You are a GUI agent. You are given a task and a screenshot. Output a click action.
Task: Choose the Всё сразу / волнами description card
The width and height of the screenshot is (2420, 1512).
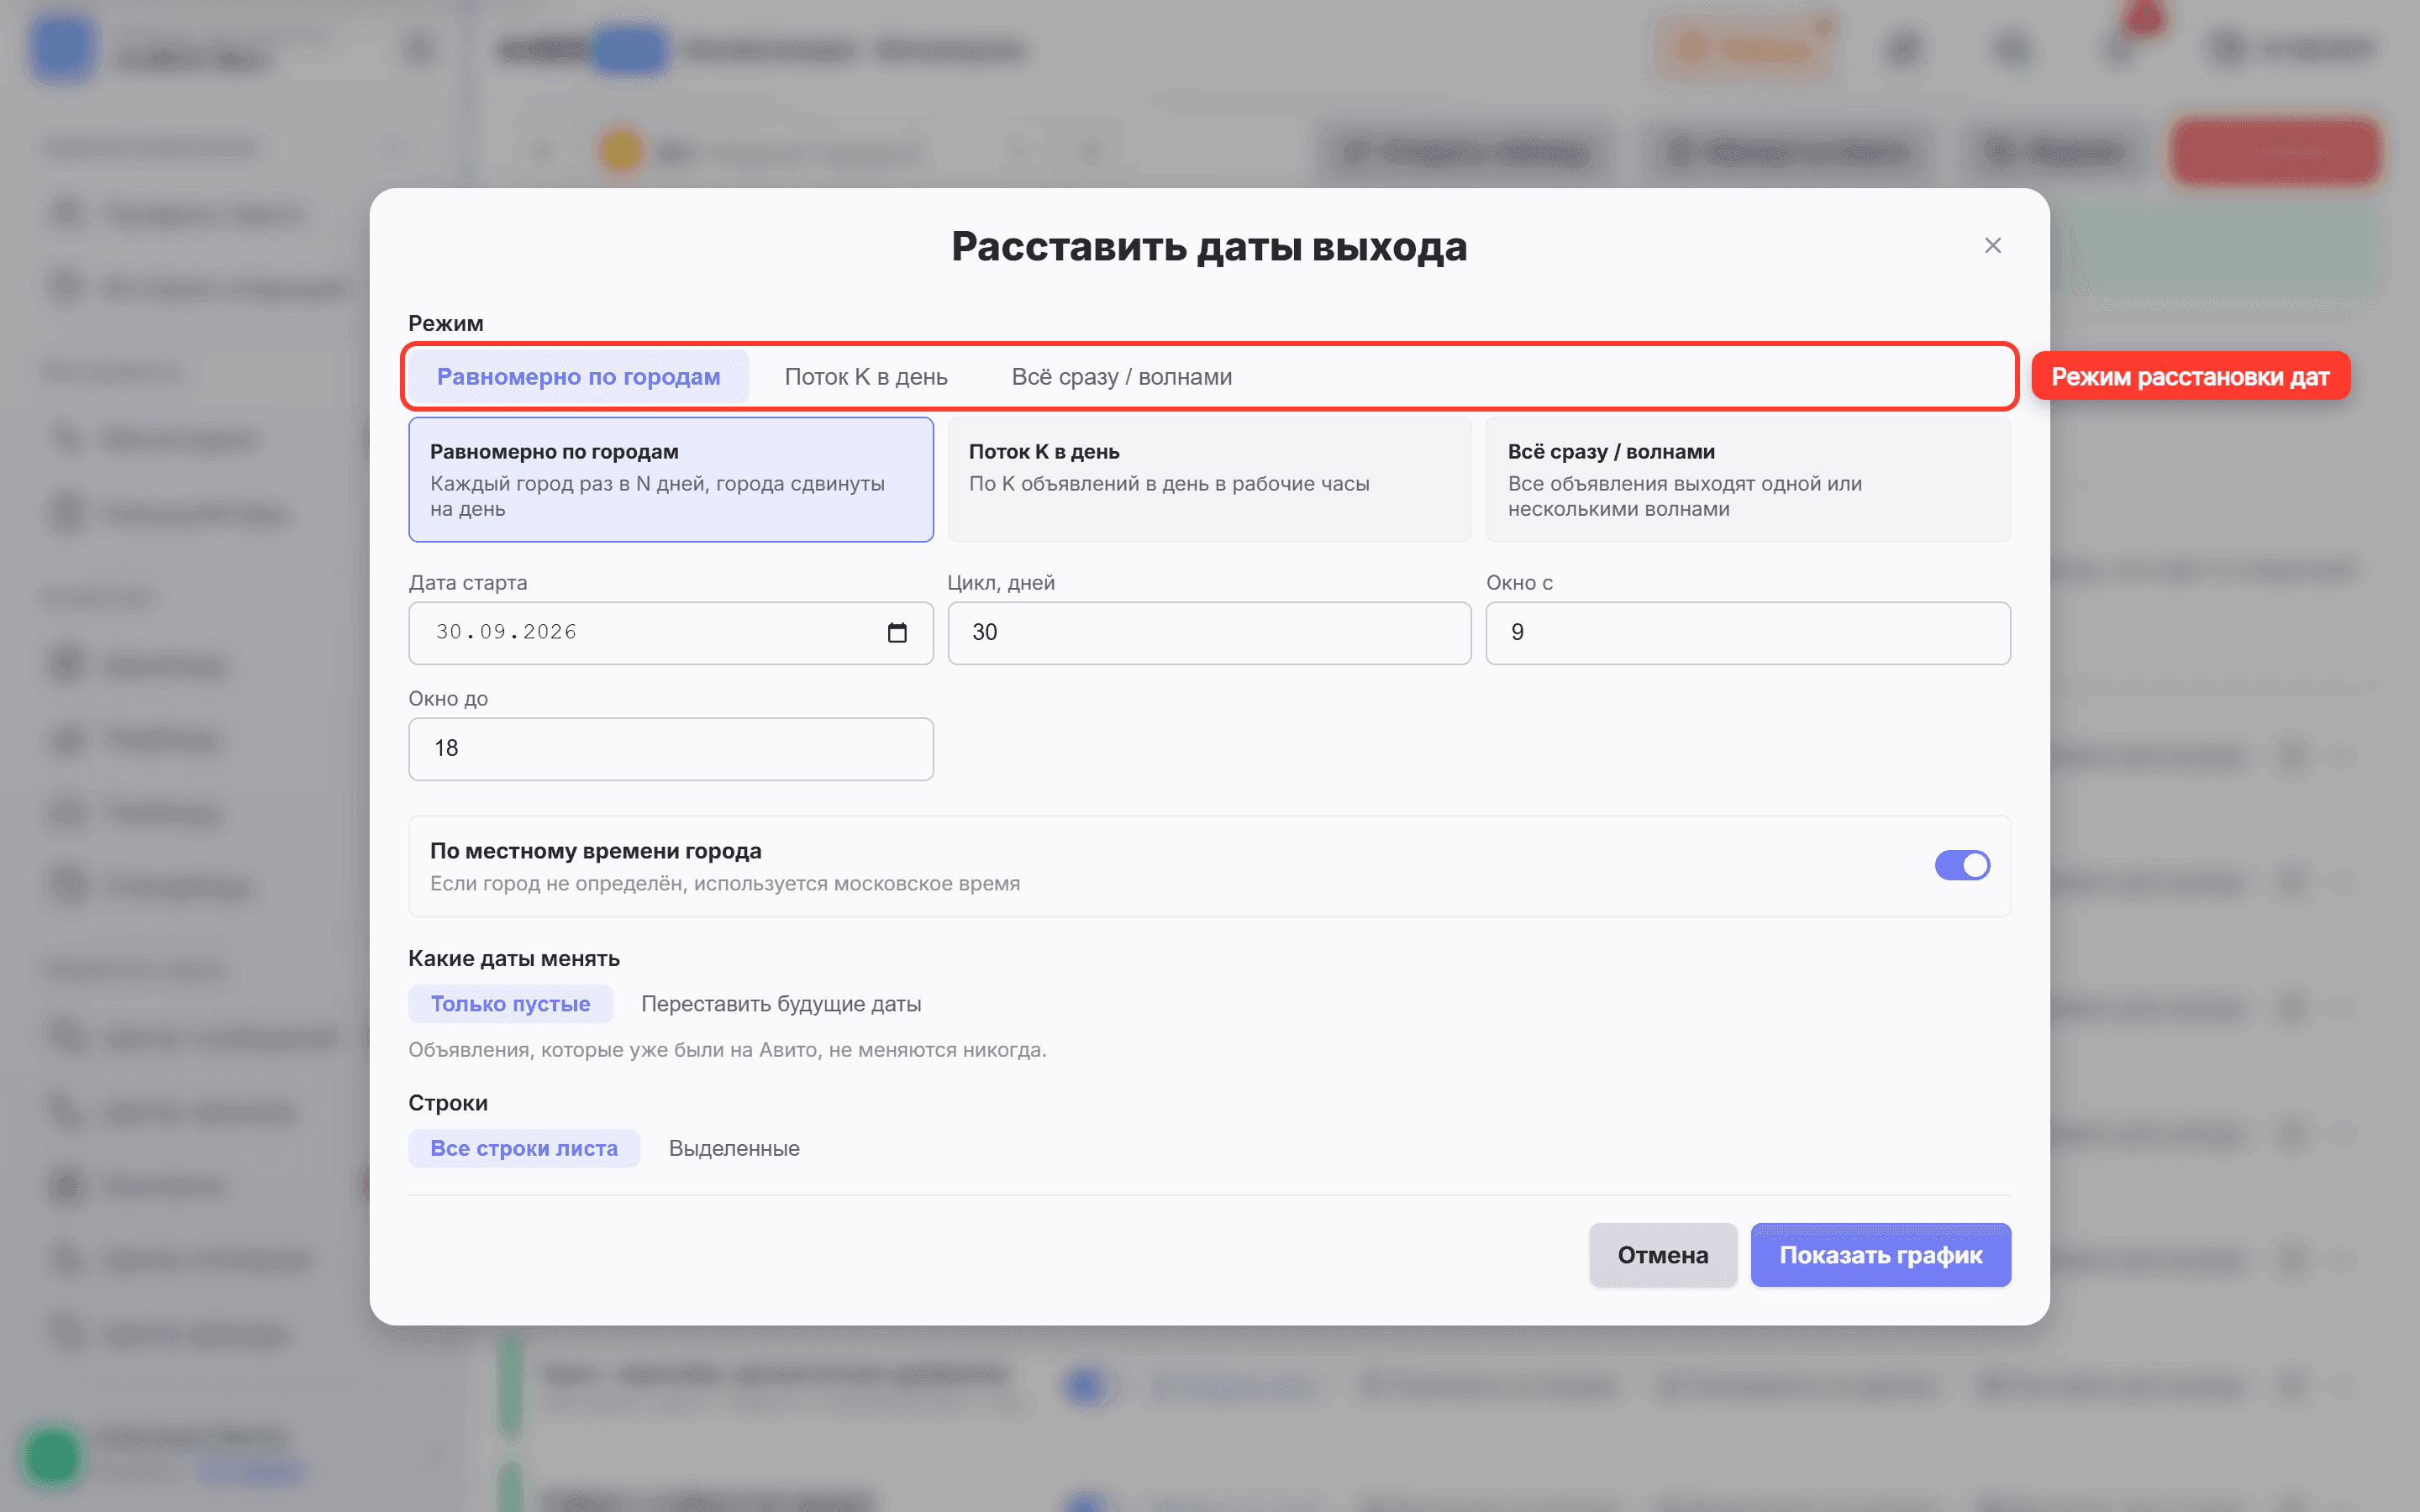coord(1747,480)
